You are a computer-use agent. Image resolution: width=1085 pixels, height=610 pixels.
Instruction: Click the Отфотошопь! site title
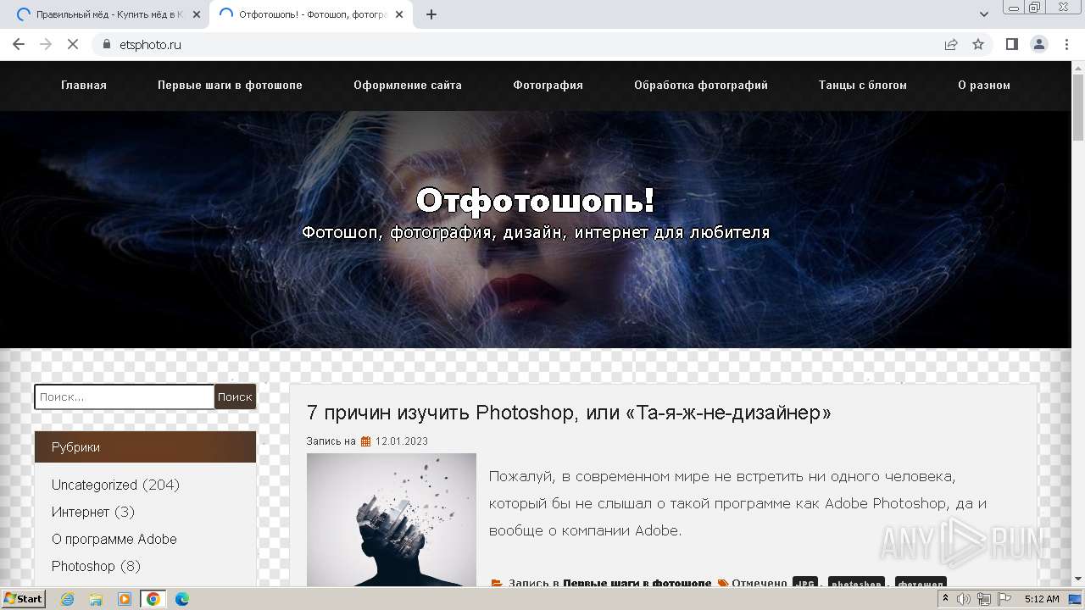click(x=536, y=201)
